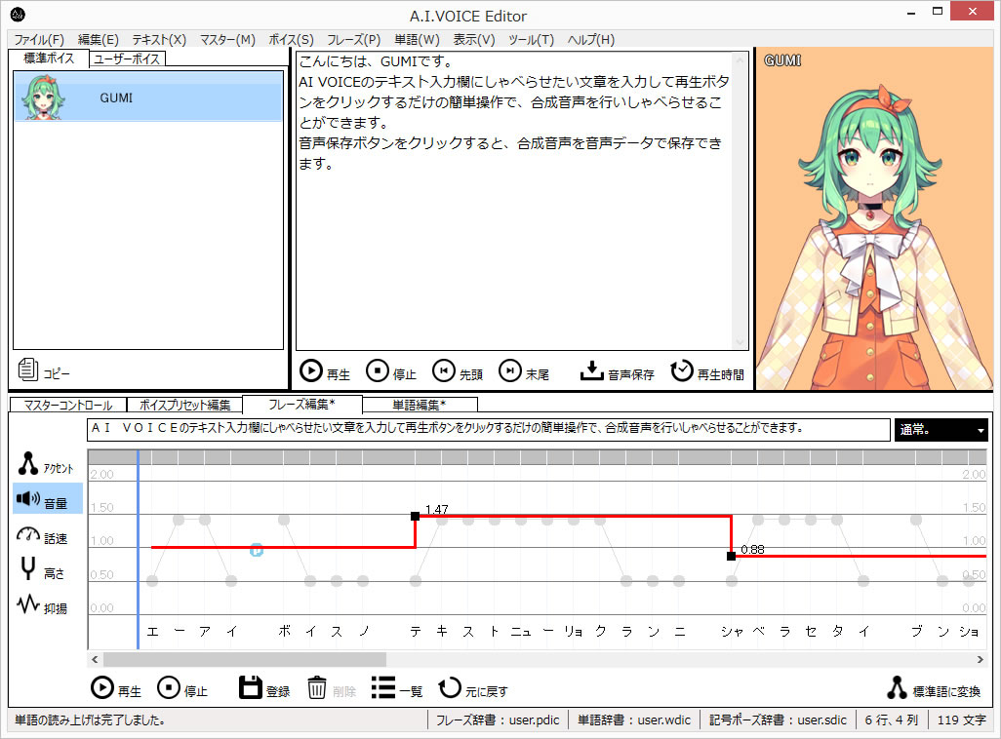The image size is (1001, 739).
Task: Click the 音声保存 save audio icon
Action: (x=592, y=370)
